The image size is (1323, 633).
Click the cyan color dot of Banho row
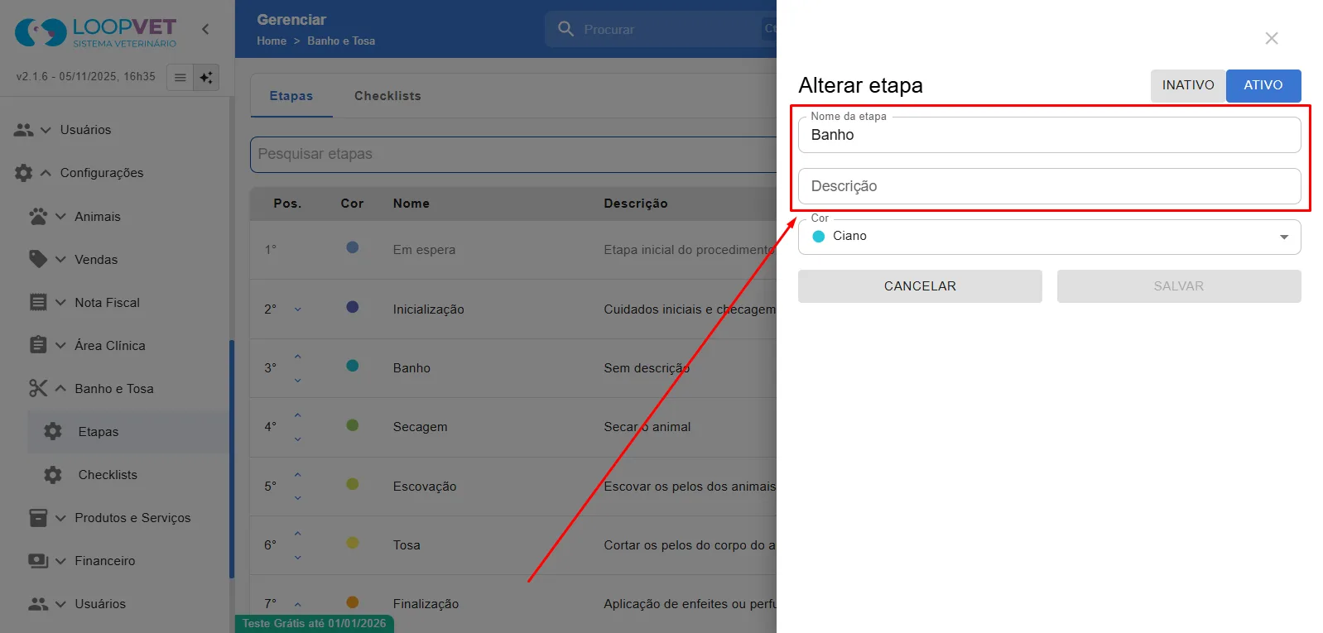point(352,366)
